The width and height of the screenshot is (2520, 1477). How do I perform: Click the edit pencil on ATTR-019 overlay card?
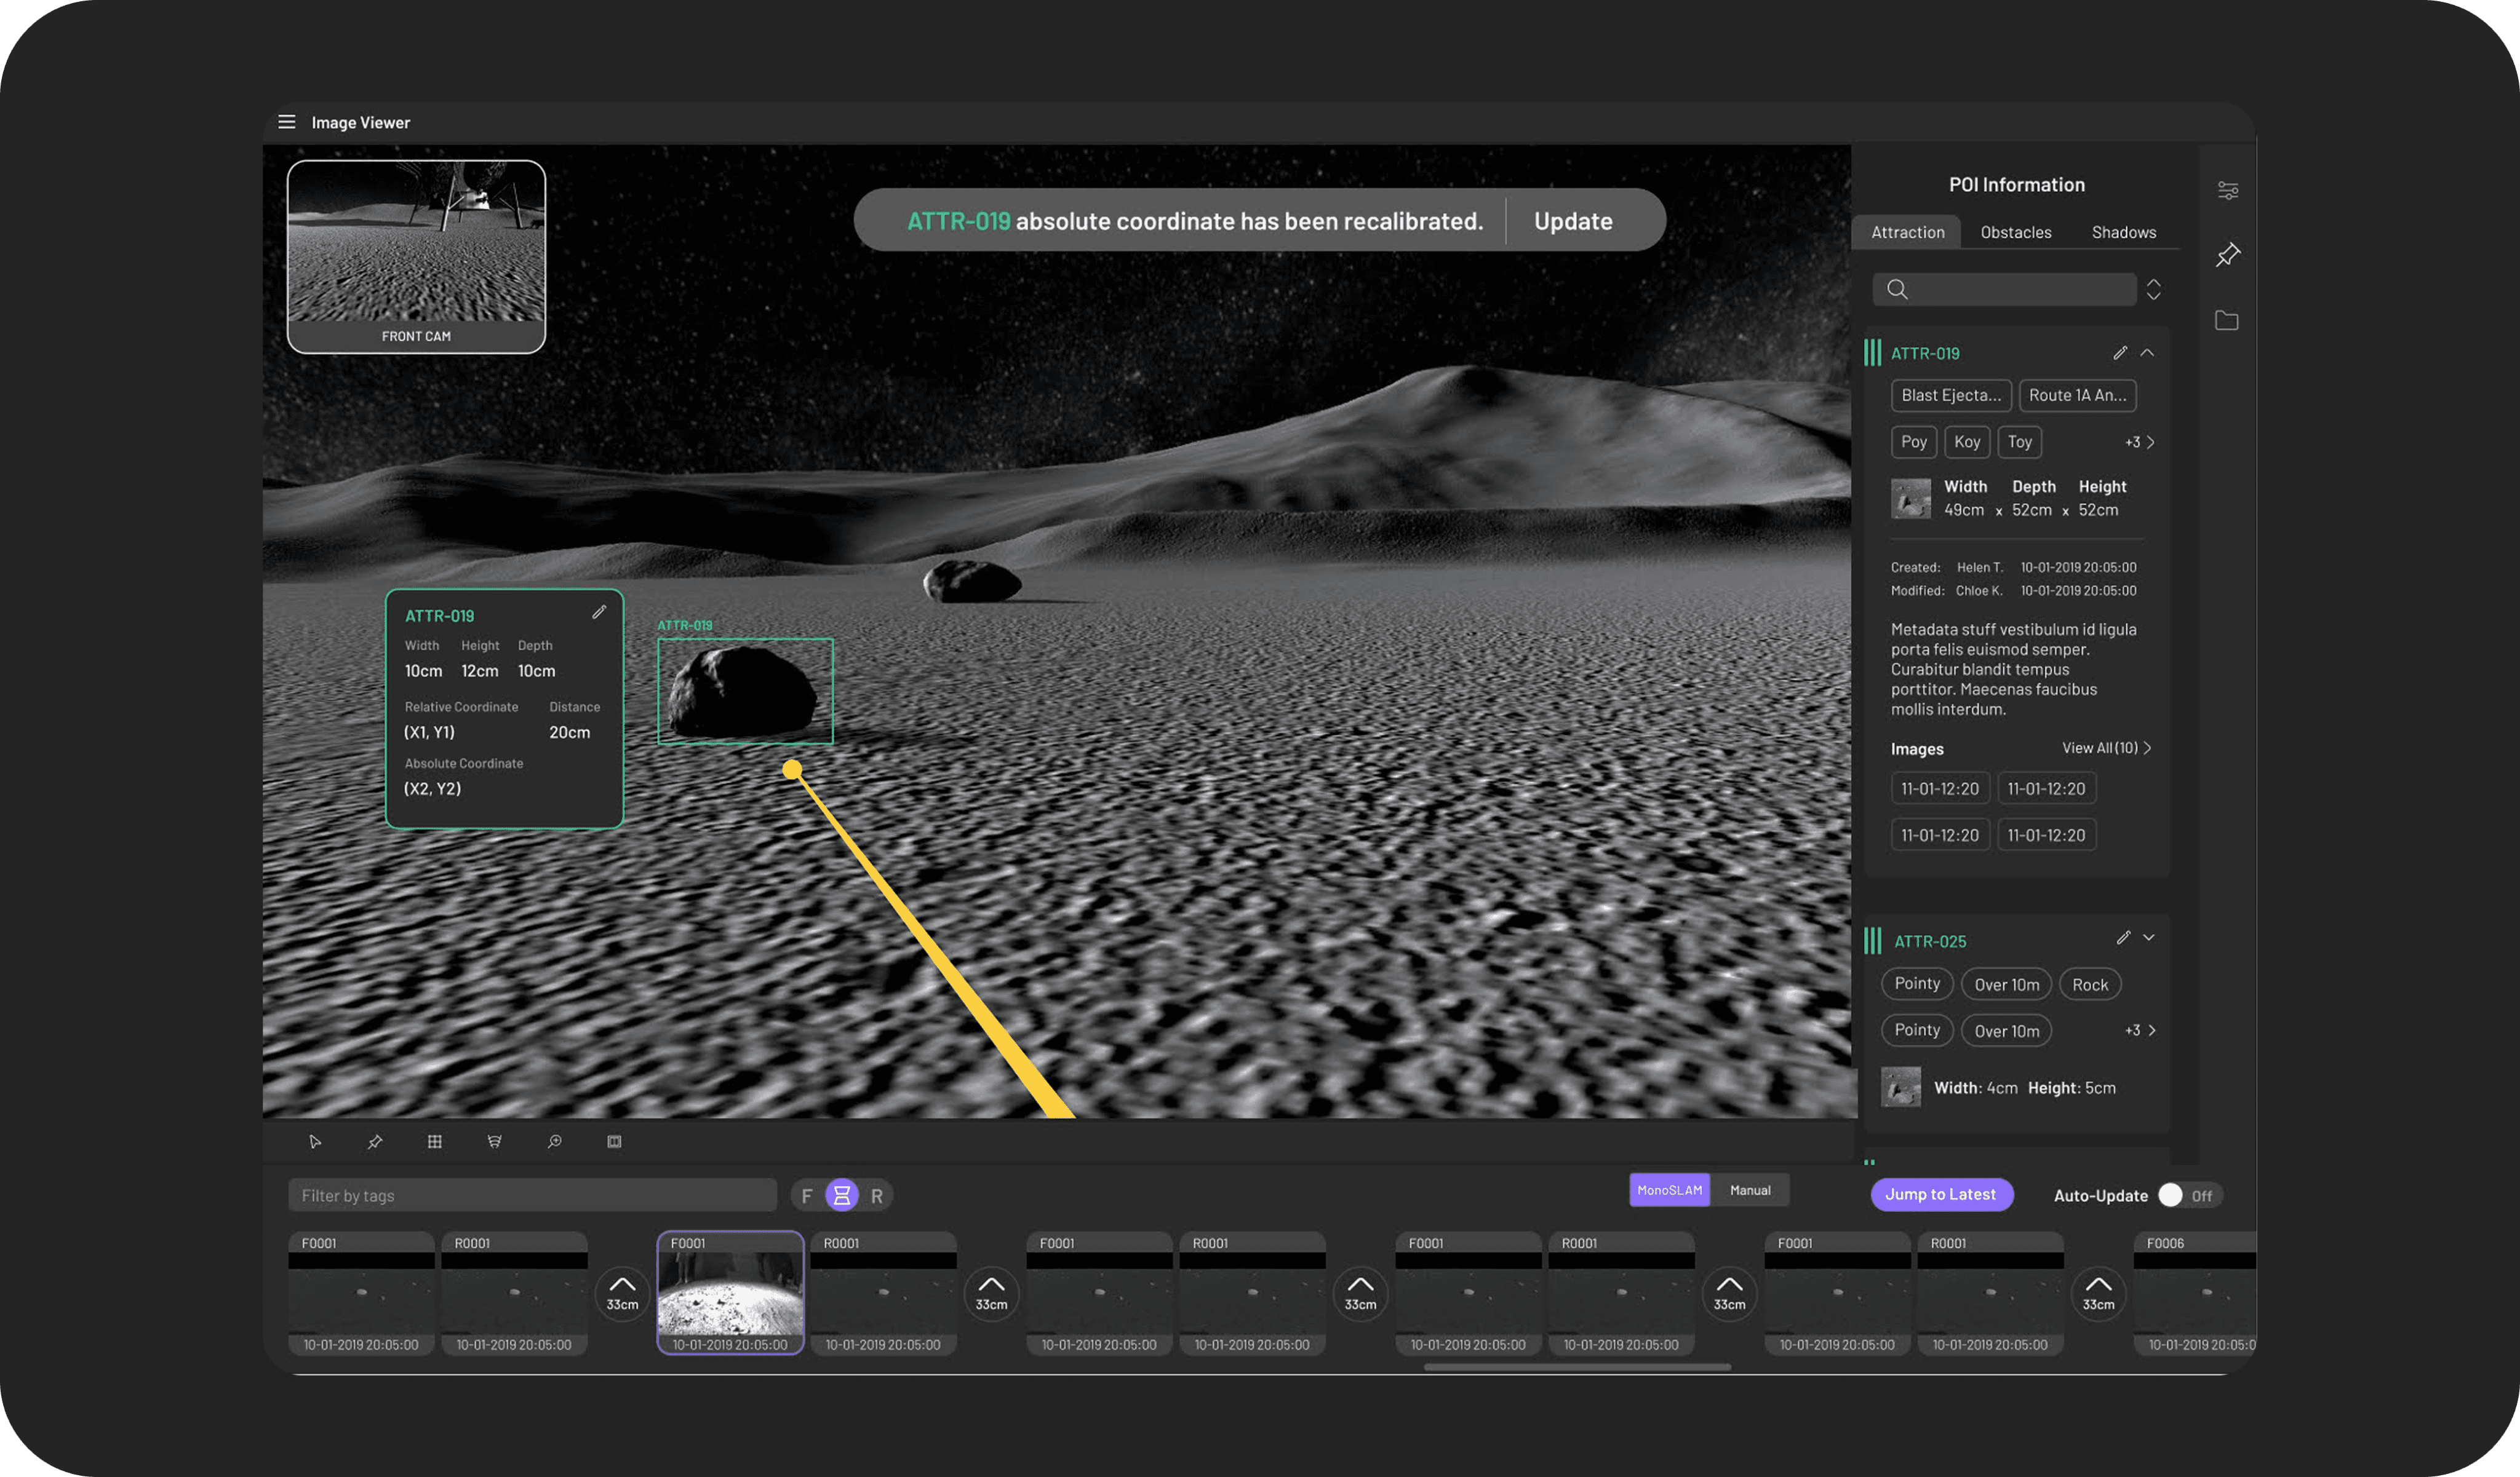(599, 612)
